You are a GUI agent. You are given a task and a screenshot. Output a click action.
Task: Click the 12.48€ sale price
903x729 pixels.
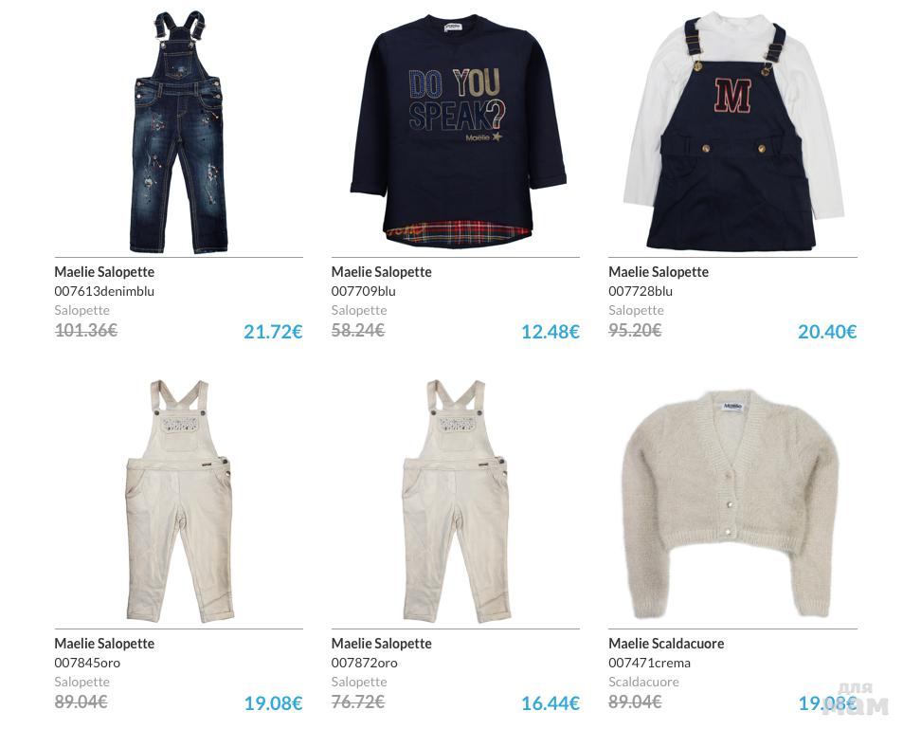[x=550, y=332]
